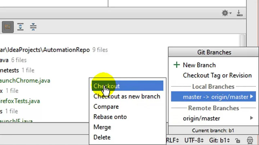Click the Current branch: b1 label

coord(213,131)
